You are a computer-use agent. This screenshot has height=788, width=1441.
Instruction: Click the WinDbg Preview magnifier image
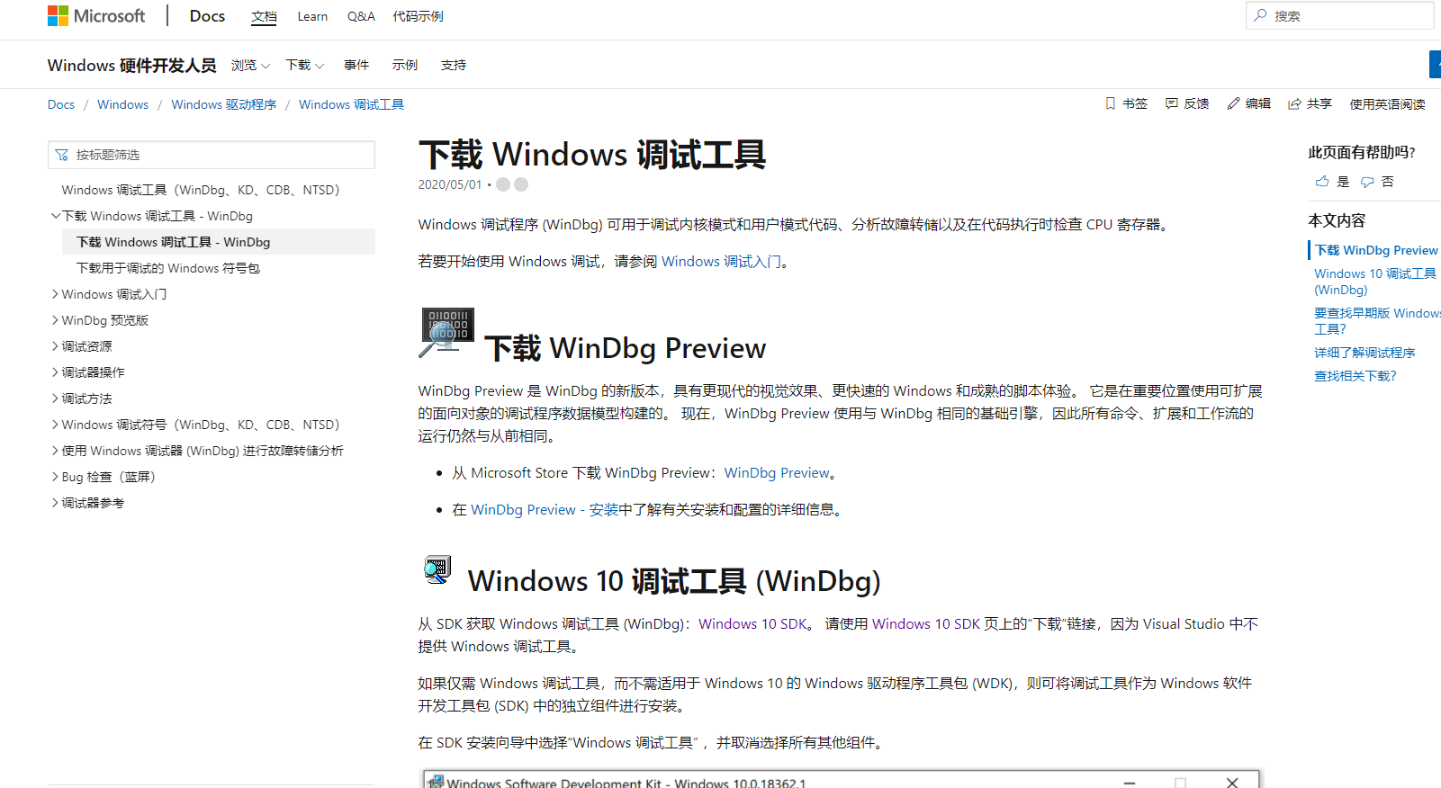(446, 334)
